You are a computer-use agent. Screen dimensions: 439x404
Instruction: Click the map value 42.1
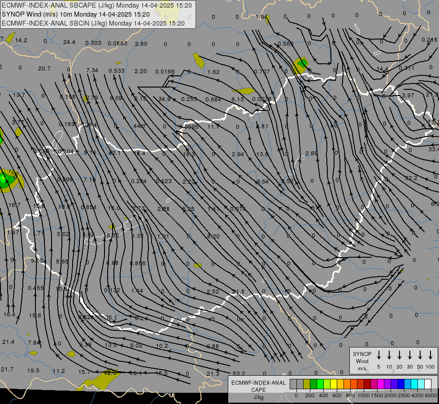coord(114,153)
